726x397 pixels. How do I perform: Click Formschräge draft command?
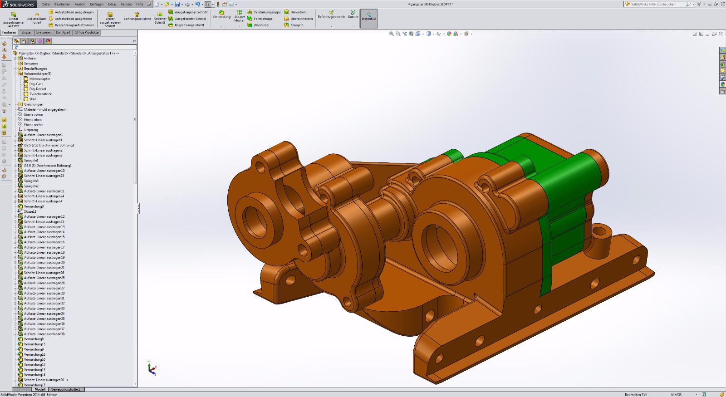pyautogui.click(x=260, y=19)
